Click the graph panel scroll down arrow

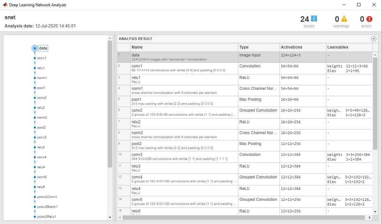click(110, 217)
